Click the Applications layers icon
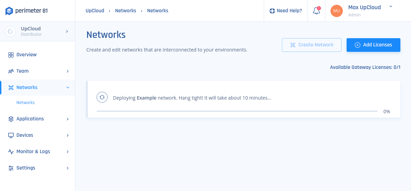Screen dimensions: 411x191 11,119
